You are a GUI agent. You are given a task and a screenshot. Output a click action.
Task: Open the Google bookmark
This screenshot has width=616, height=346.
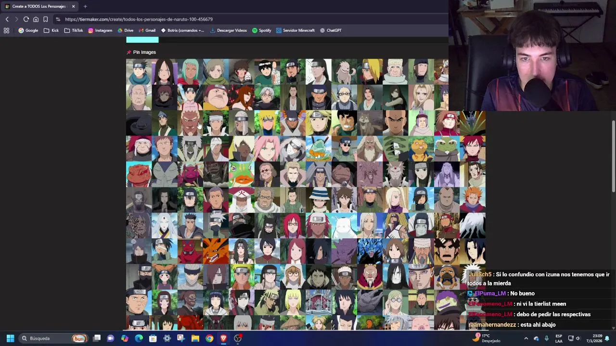point(28,30)
